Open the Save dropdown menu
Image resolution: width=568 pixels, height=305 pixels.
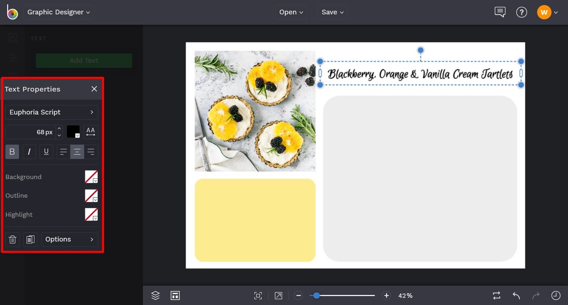(x=332, y=12)
